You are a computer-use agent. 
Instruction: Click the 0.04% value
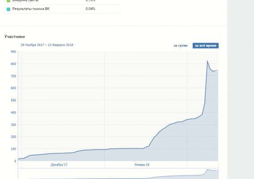[90, 9]
